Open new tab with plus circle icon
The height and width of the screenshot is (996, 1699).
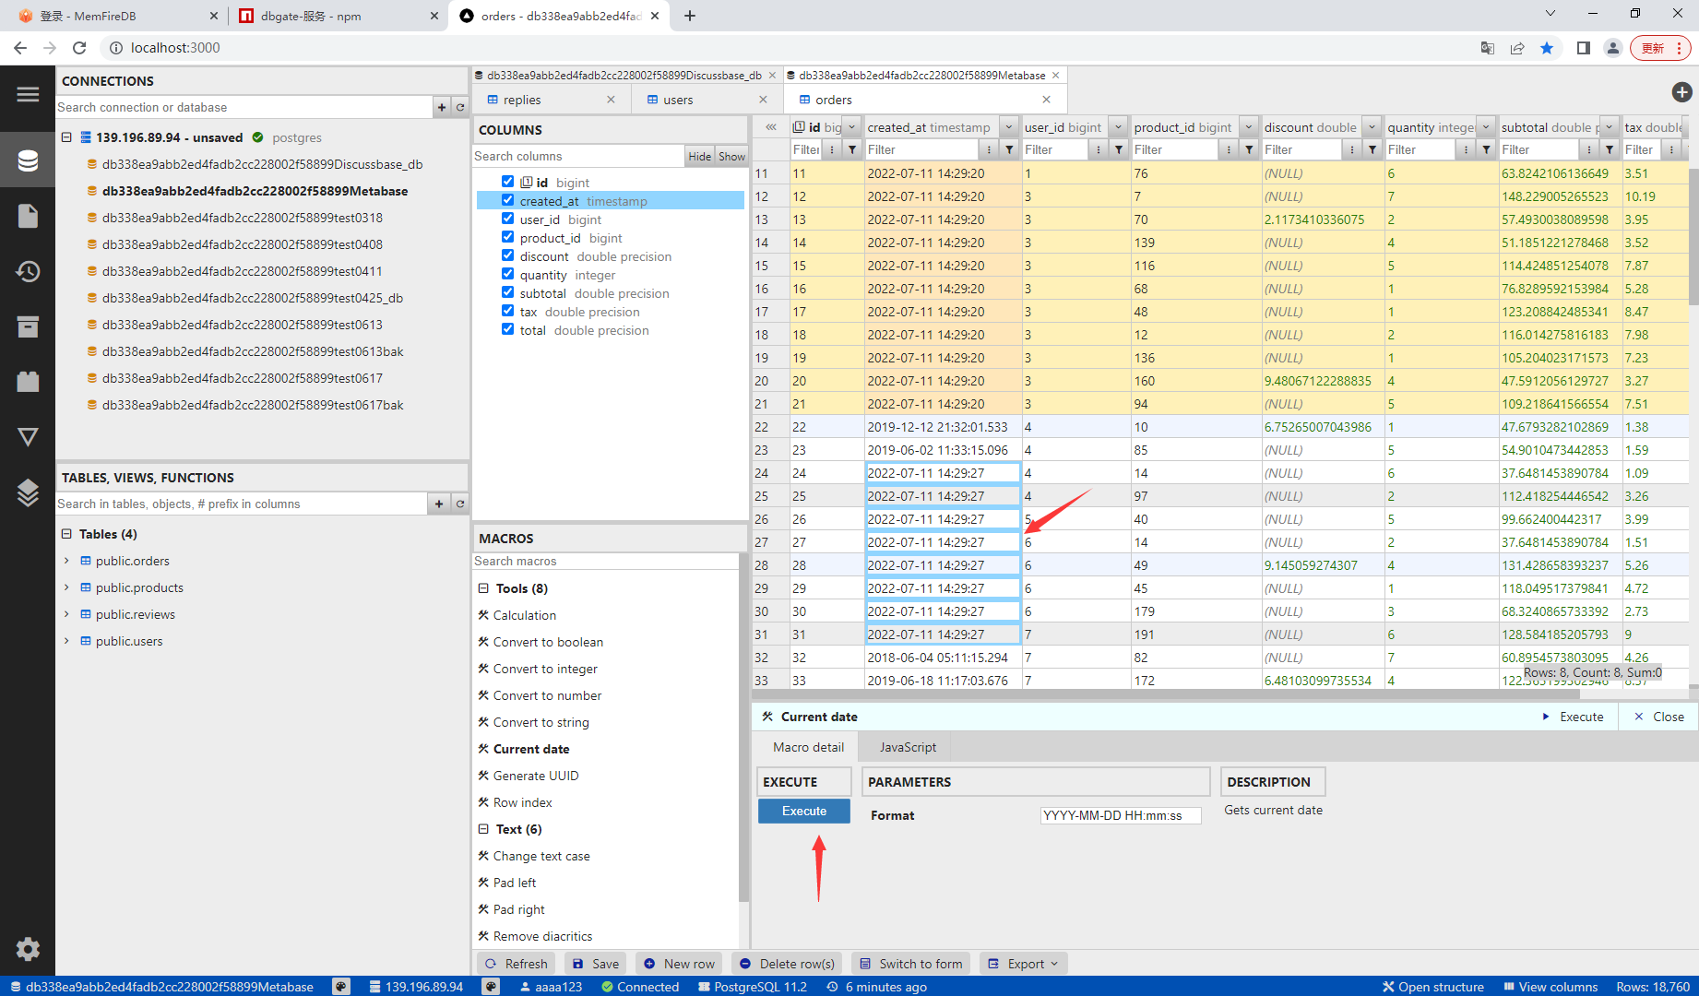coord(1681,92)
